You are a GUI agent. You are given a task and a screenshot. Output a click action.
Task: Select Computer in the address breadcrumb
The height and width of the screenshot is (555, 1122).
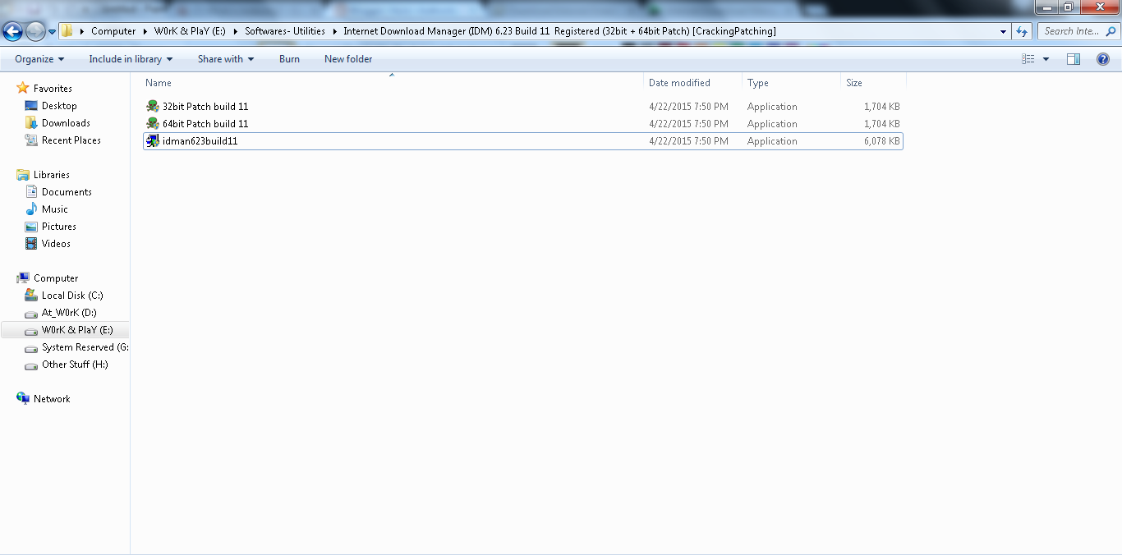coord(113,31)
